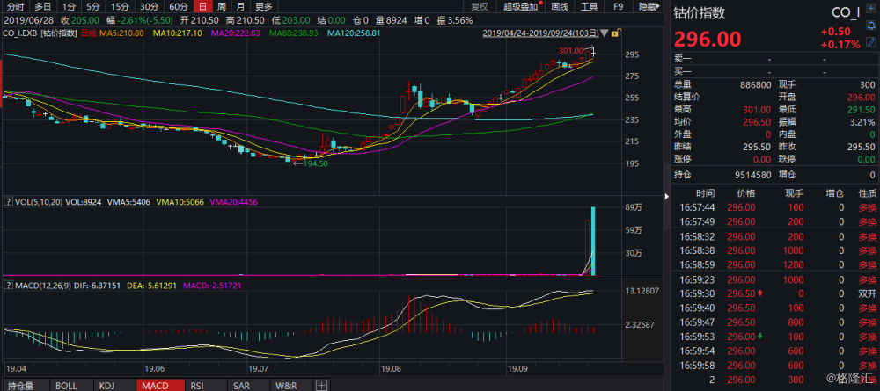Toggle the daily (日) K-line period
880x391 pixels.
pyautogui.click(x=202, y=6)
